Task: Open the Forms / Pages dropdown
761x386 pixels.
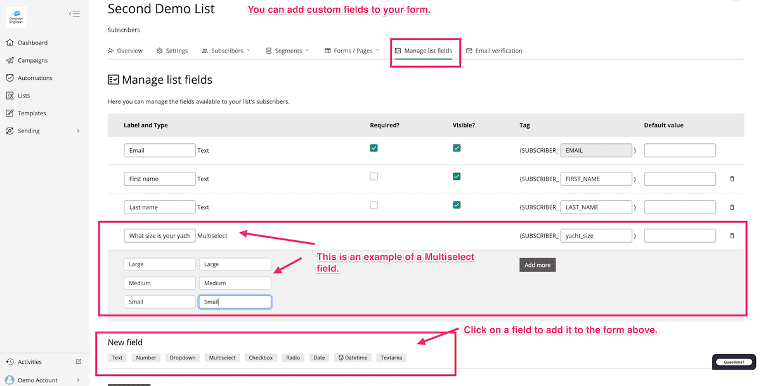Action: pyautogui.click(x=352, y=51)
